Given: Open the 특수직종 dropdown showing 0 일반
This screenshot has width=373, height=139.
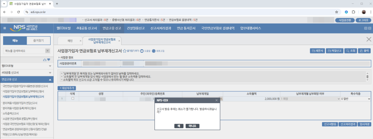Looking at the screenshot, I should coord(356,99).
